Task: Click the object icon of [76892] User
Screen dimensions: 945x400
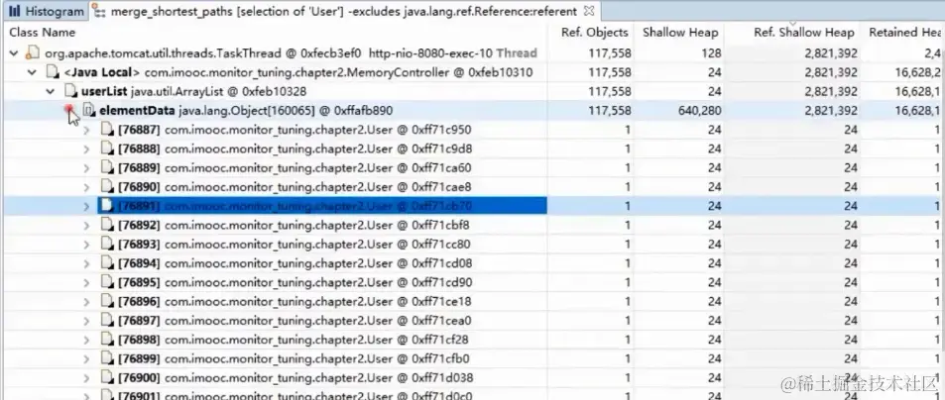Action: (x=107, y=225)
